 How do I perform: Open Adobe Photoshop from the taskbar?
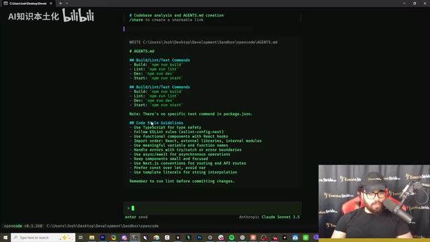click(x=200, y=237)
